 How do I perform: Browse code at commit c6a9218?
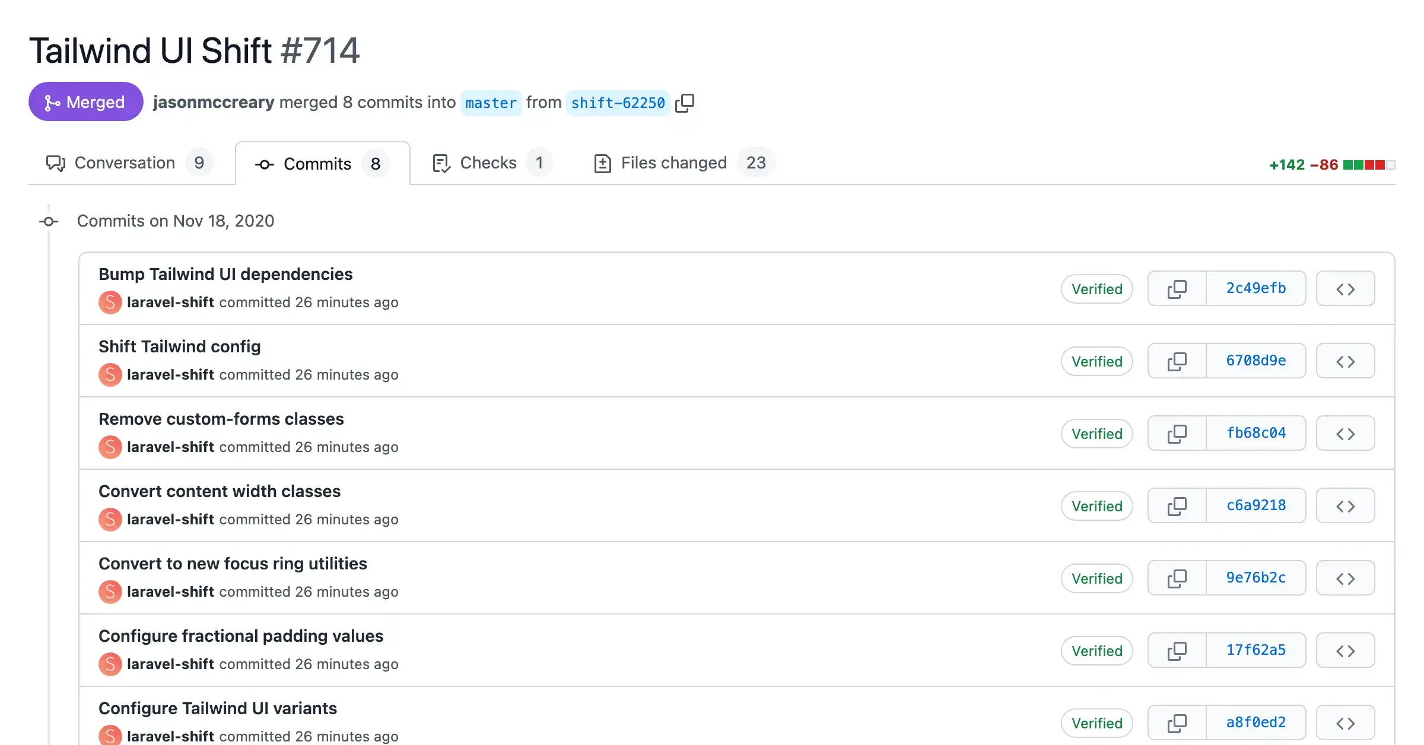click(1345, 505)
